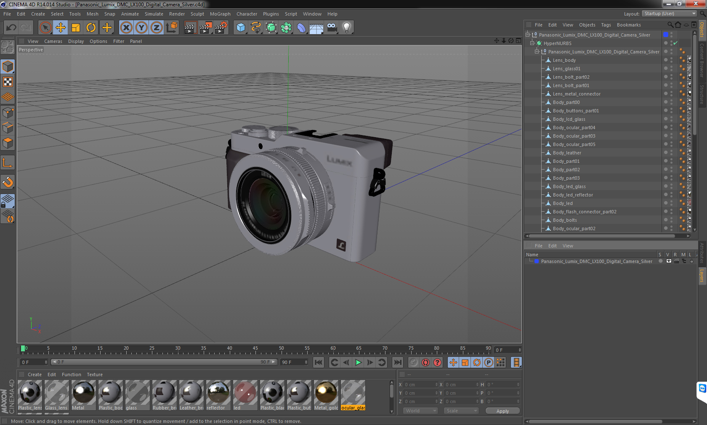Toggle the Coordinate System world/object icon
Screen dimensions: 707x425
point(172,28)
